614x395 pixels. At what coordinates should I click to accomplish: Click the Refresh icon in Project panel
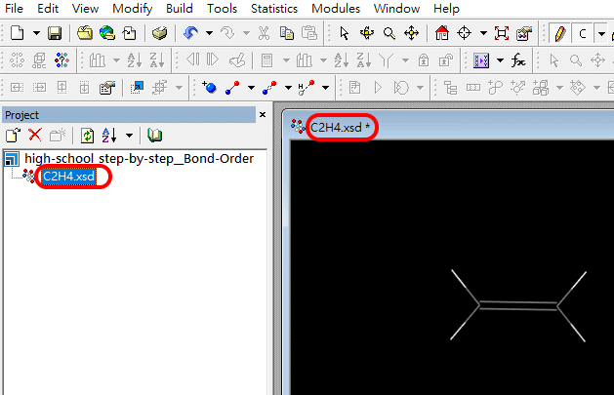click(87, 136)
